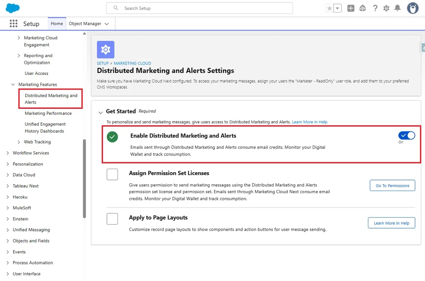The image size is (425, 281).
Task: Check the Apply to Page Layouts box
Action: click(112, 219)
